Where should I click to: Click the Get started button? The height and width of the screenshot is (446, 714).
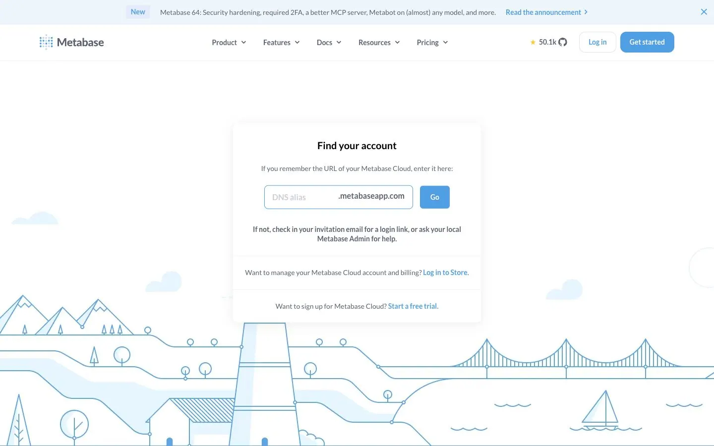coord(647,42)
